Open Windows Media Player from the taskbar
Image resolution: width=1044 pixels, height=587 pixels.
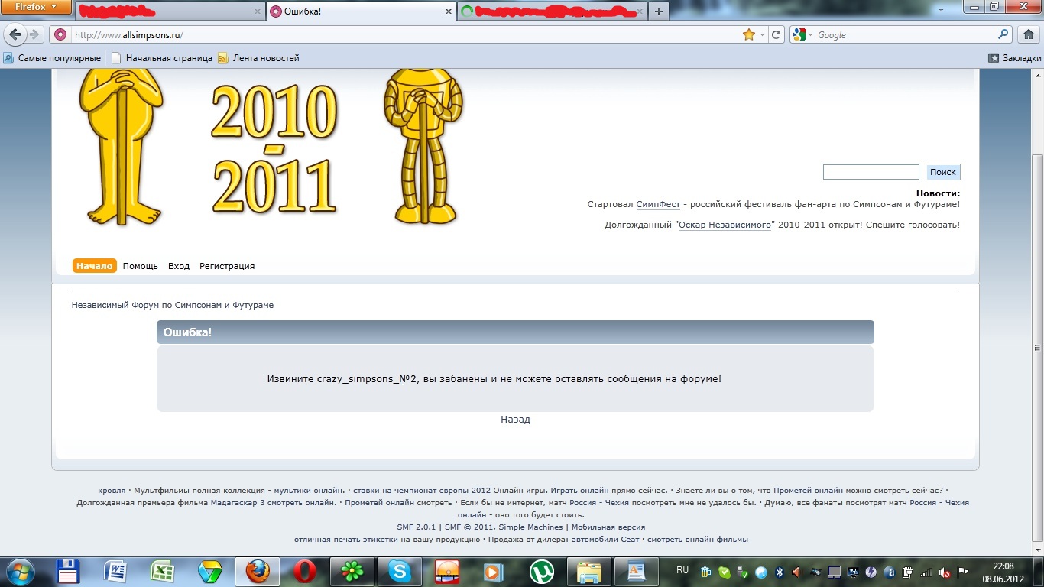pyautogui.click(x=494, y=572)
